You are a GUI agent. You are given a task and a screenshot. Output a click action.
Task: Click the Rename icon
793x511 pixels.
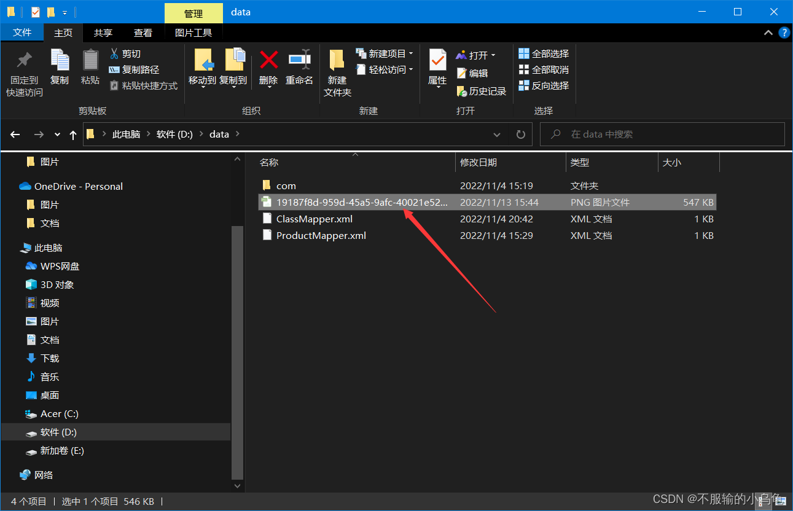click(300, 60)
